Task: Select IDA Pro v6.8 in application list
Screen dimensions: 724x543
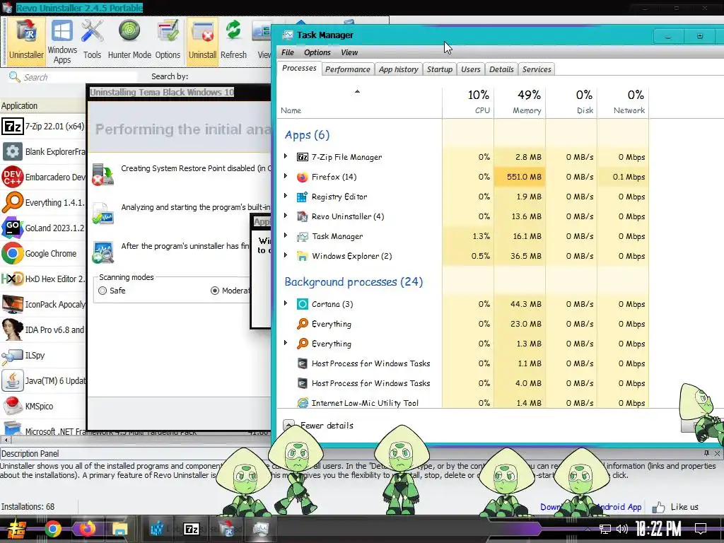Action: (x=43, y=329)
